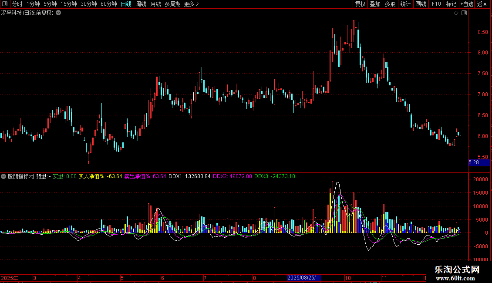Click month 11 on the time axis
This screenshot has width=492, height=283.
tap(384, 278)
